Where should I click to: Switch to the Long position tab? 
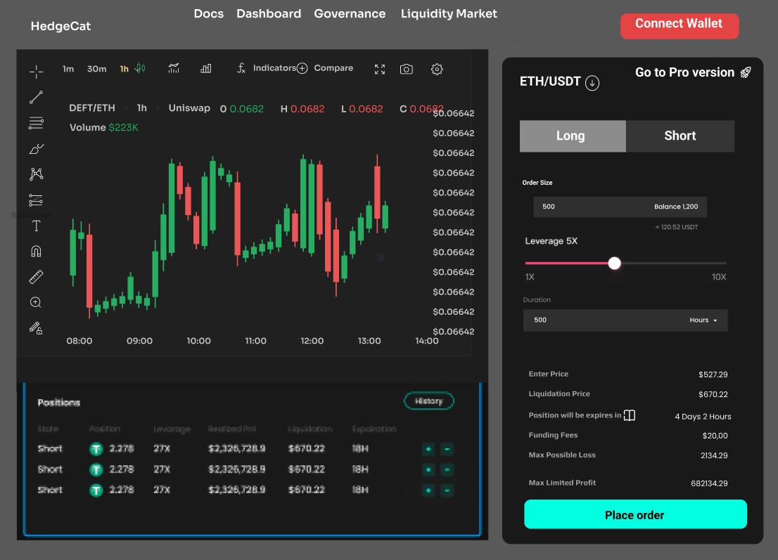point(571,136)
